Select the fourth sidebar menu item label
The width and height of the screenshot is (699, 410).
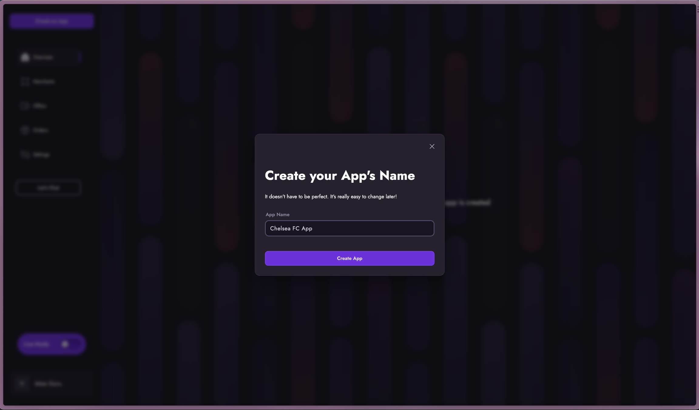coord(41,130)
